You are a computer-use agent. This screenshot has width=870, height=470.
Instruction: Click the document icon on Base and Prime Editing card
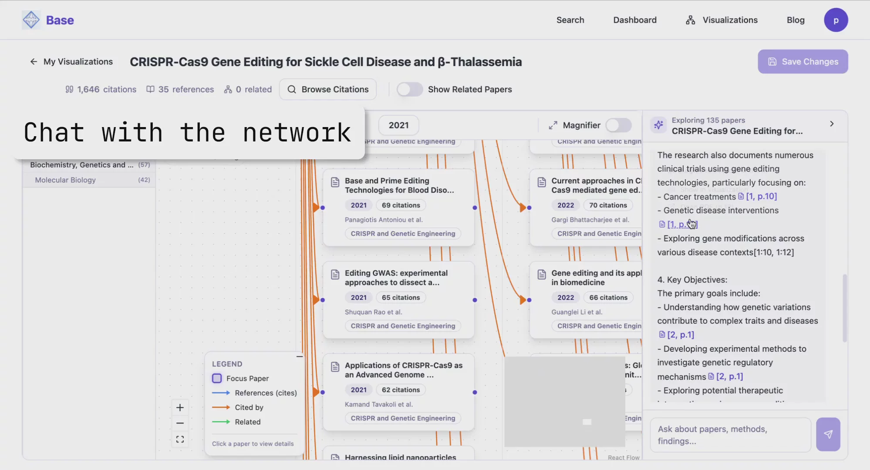[x=335, y=182]
